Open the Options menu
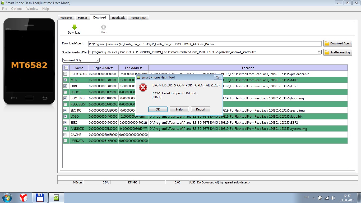Image resolution: width=361 pixels, height=203 pixels. click(17, 9)
